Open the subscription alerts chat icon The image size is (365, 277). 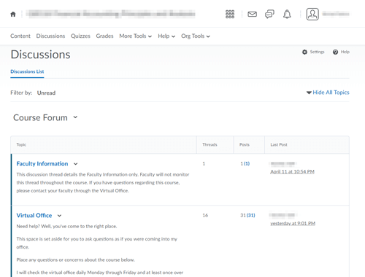pyautogui.click(x=269, y=15)
